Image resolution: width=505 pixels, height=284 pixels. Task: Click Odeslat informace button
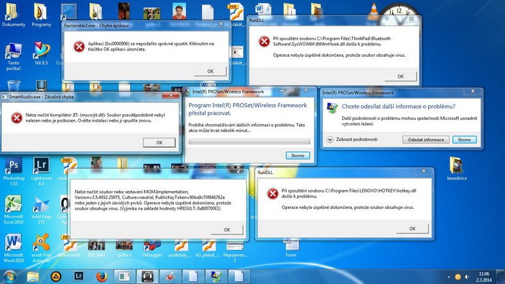pos(427,139)
